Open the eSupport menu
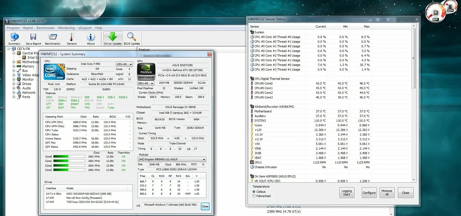461x216 pixels. pos(85,28)
